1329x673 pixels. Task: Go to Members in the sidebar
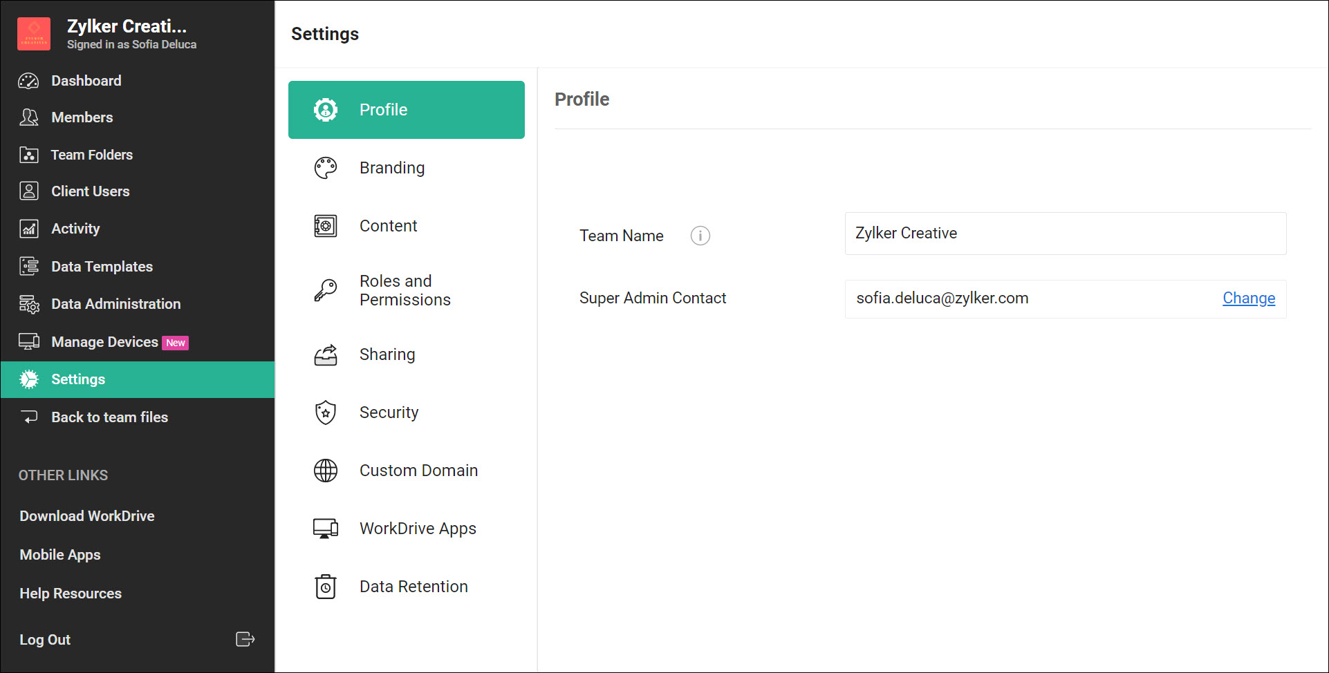pos(82,117)
